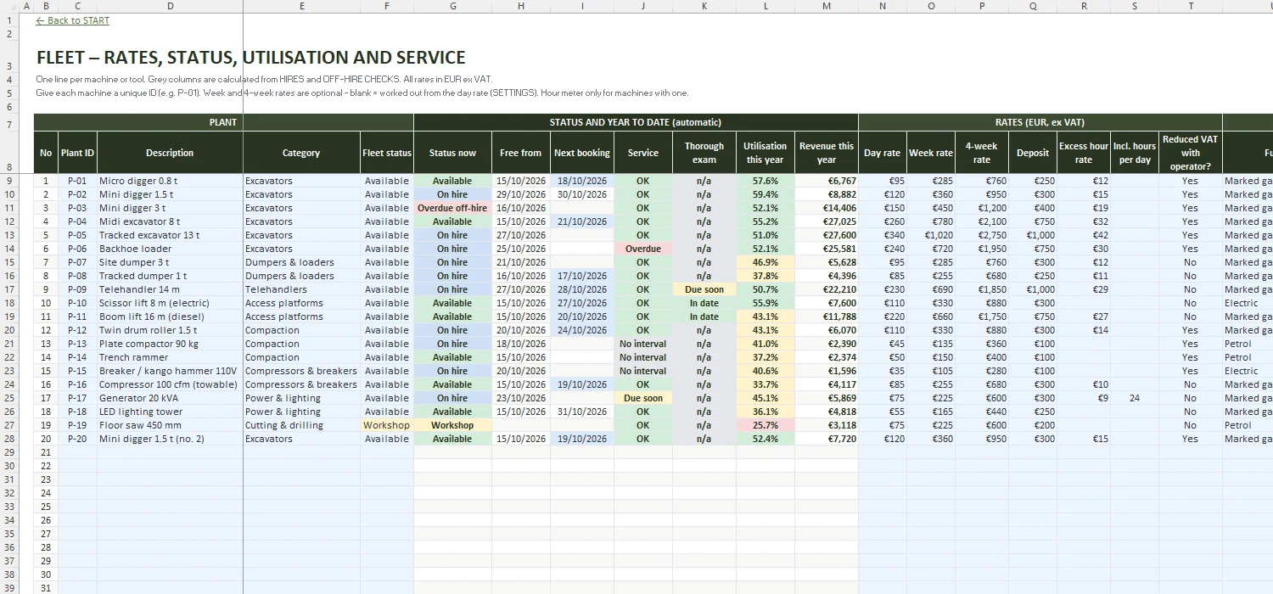This screenshot has height=594, width=1273.
Task: Select the 'Overdue off-hire' status cell
Action: (x=452, y=208)
